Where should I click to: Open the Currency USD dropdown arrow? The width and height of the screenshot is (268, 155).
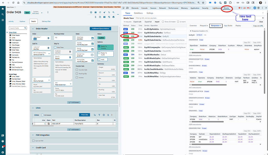(42, 13)
